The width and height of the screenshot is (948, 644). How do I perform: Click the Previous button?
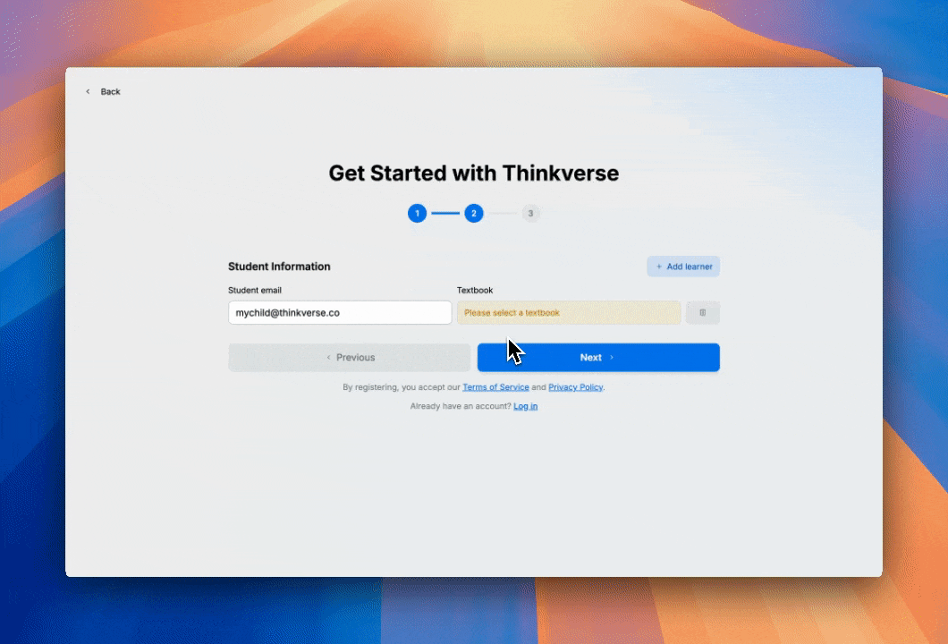pyautogui.click(x=350, y=358)
